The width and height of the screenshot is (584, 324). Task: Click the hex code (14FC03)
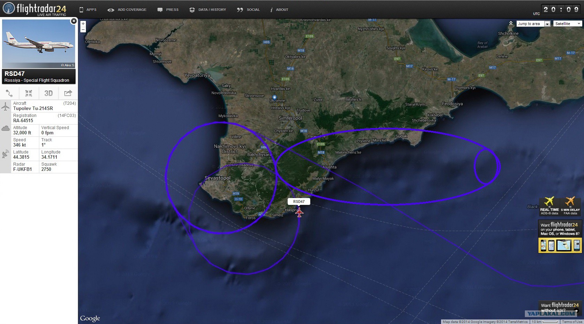[x=67, y=116]
